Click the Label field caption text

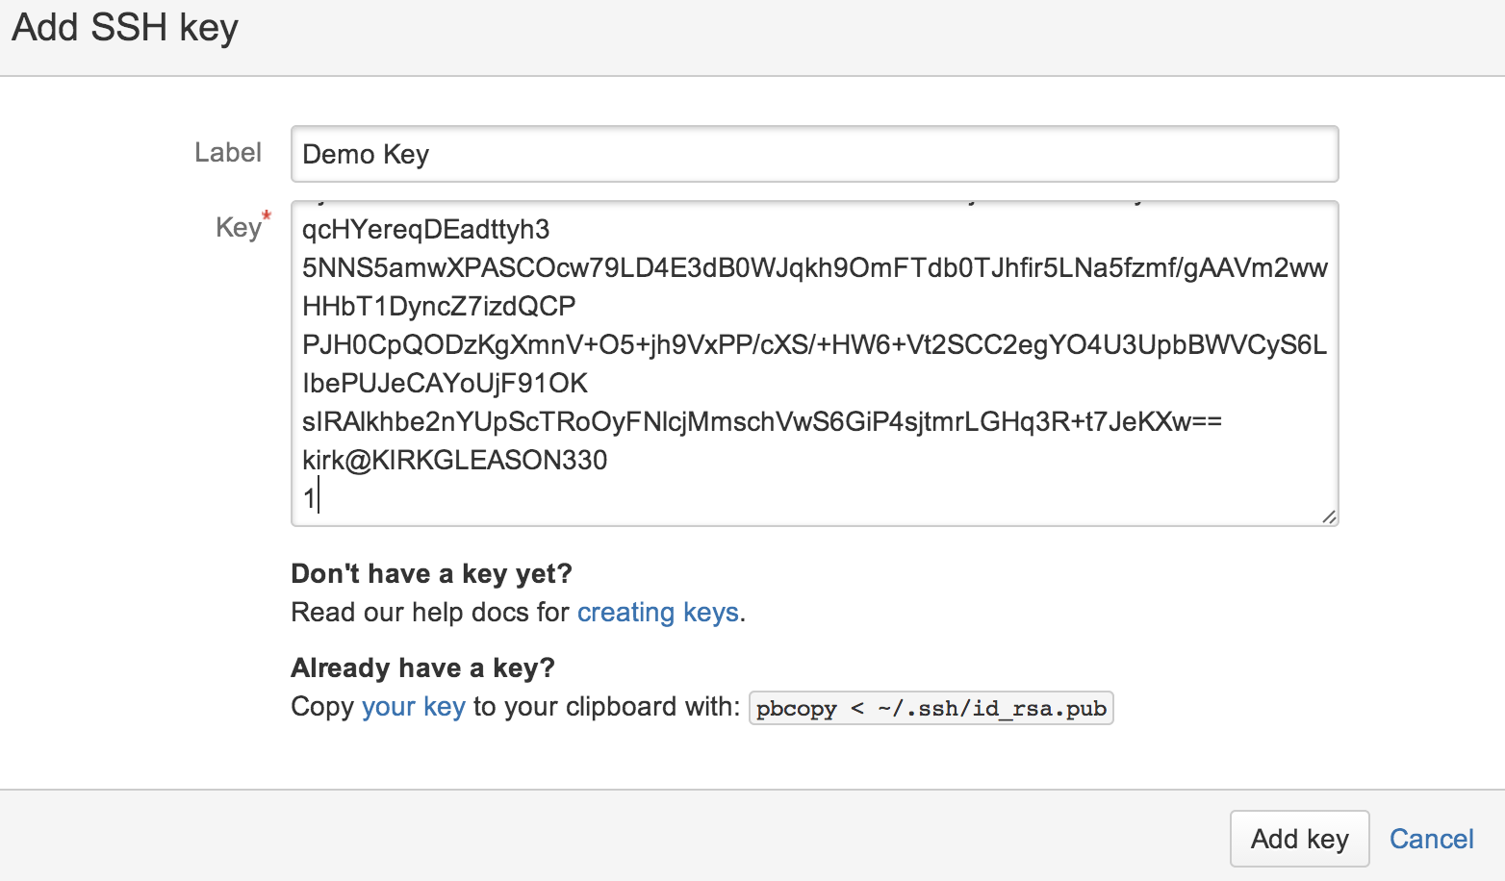228,152
